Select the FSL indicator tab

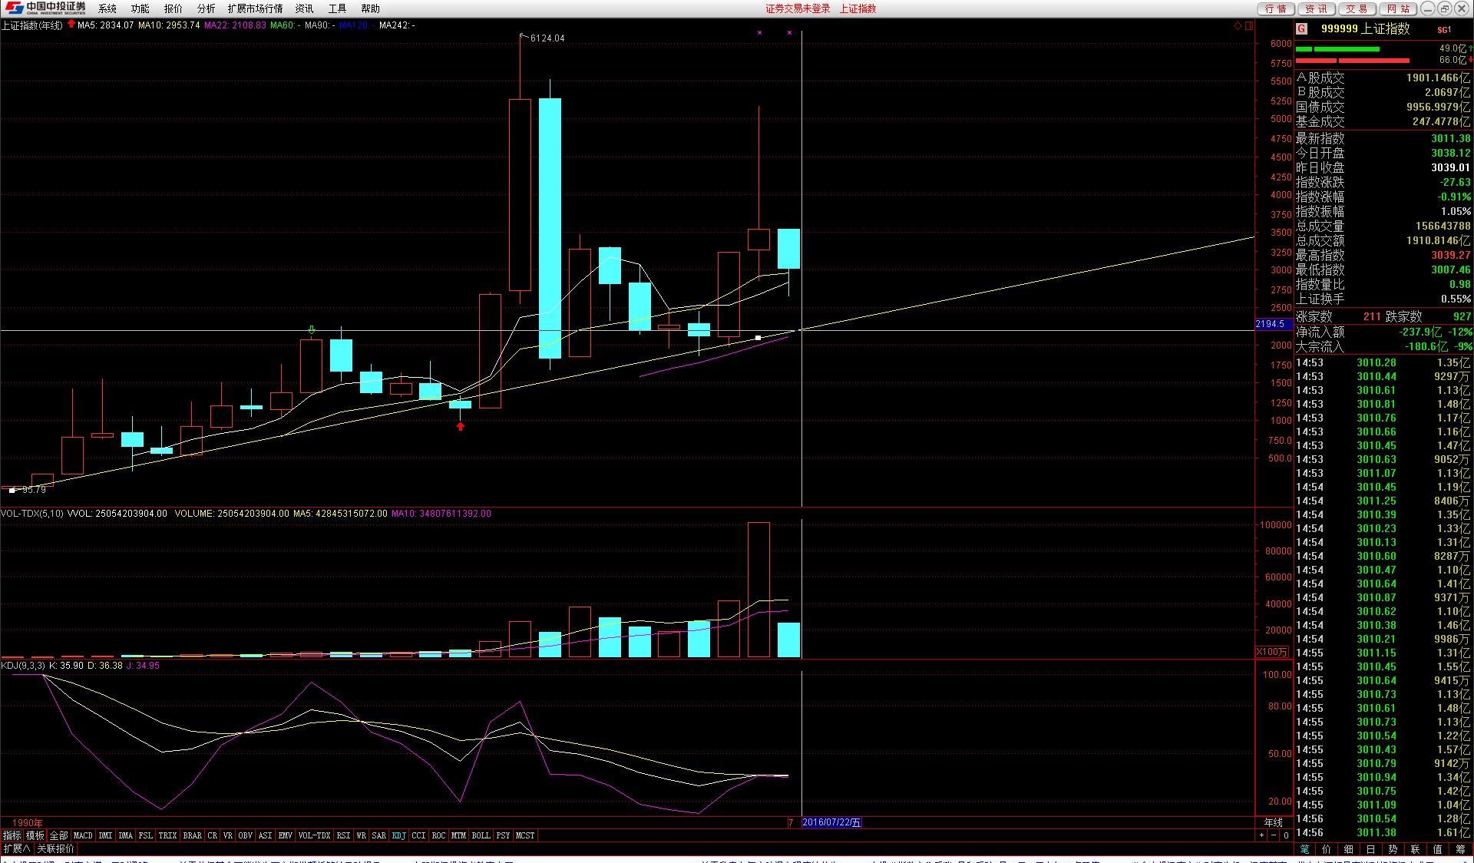146,835
